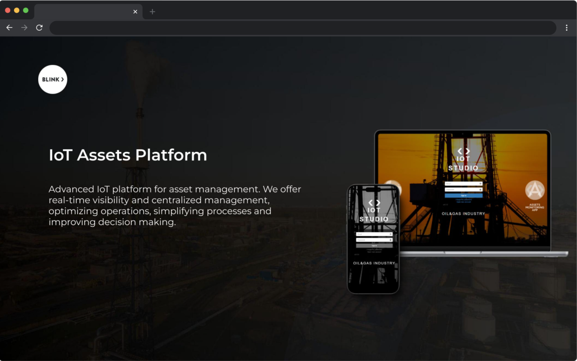The height and width of the screenshot is (361, 577).
Task: Click the email field on phone login
Action: pyautogui.click(x=374, y=234)
